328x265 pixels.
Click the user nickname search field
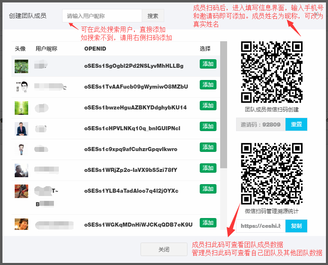point(102,16)
